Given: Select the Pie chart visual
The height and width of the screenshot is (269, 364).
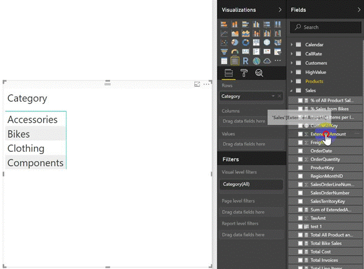Looking at the screenshot, I should (x=235, y=43).
